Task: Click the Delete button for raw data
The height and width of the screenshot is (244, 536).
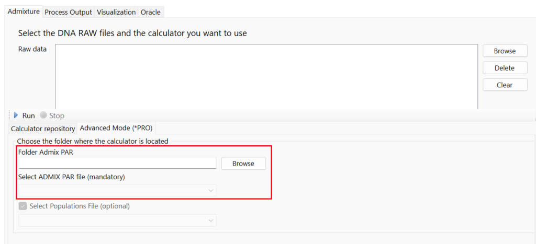Action: pyautogui.click(x=505, y=68)
